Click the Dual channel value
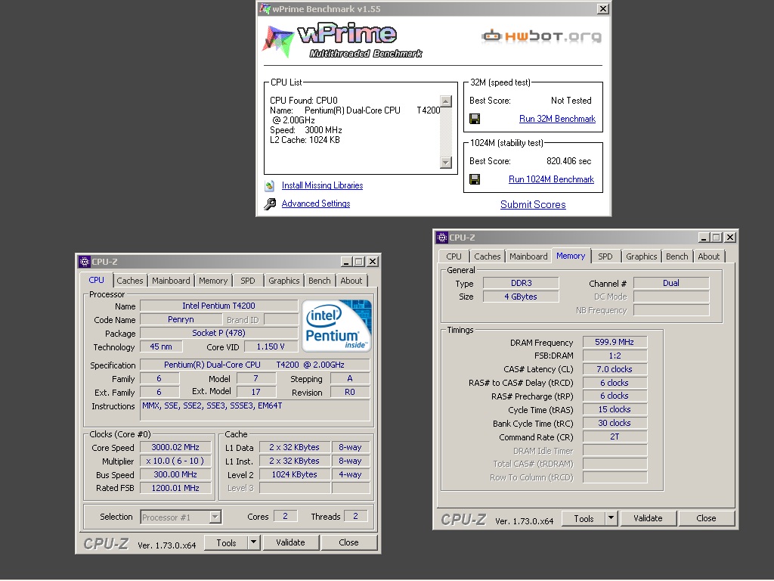 [x=671, y=283]
